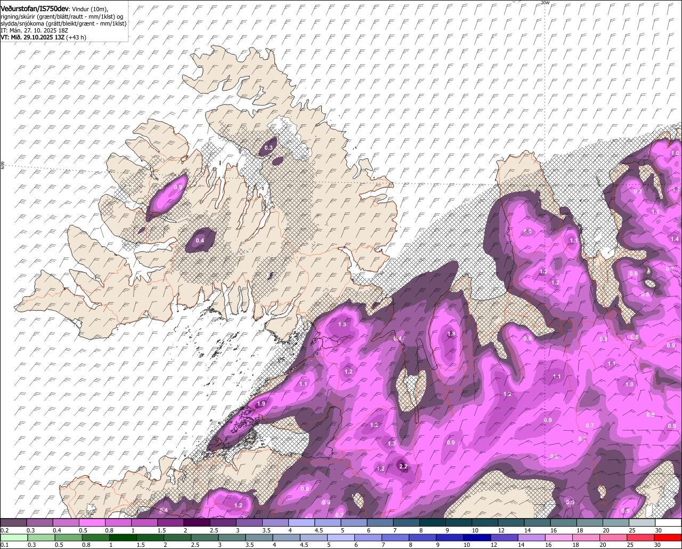This screenshot has height=549, width=682.
Task: Click the 0.1 label on the green scale
Action: (x=5, y=545)
